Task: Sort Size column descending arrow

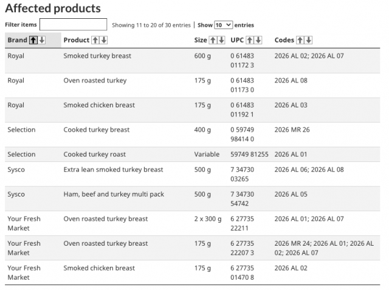Action: (x=222, y=40)
